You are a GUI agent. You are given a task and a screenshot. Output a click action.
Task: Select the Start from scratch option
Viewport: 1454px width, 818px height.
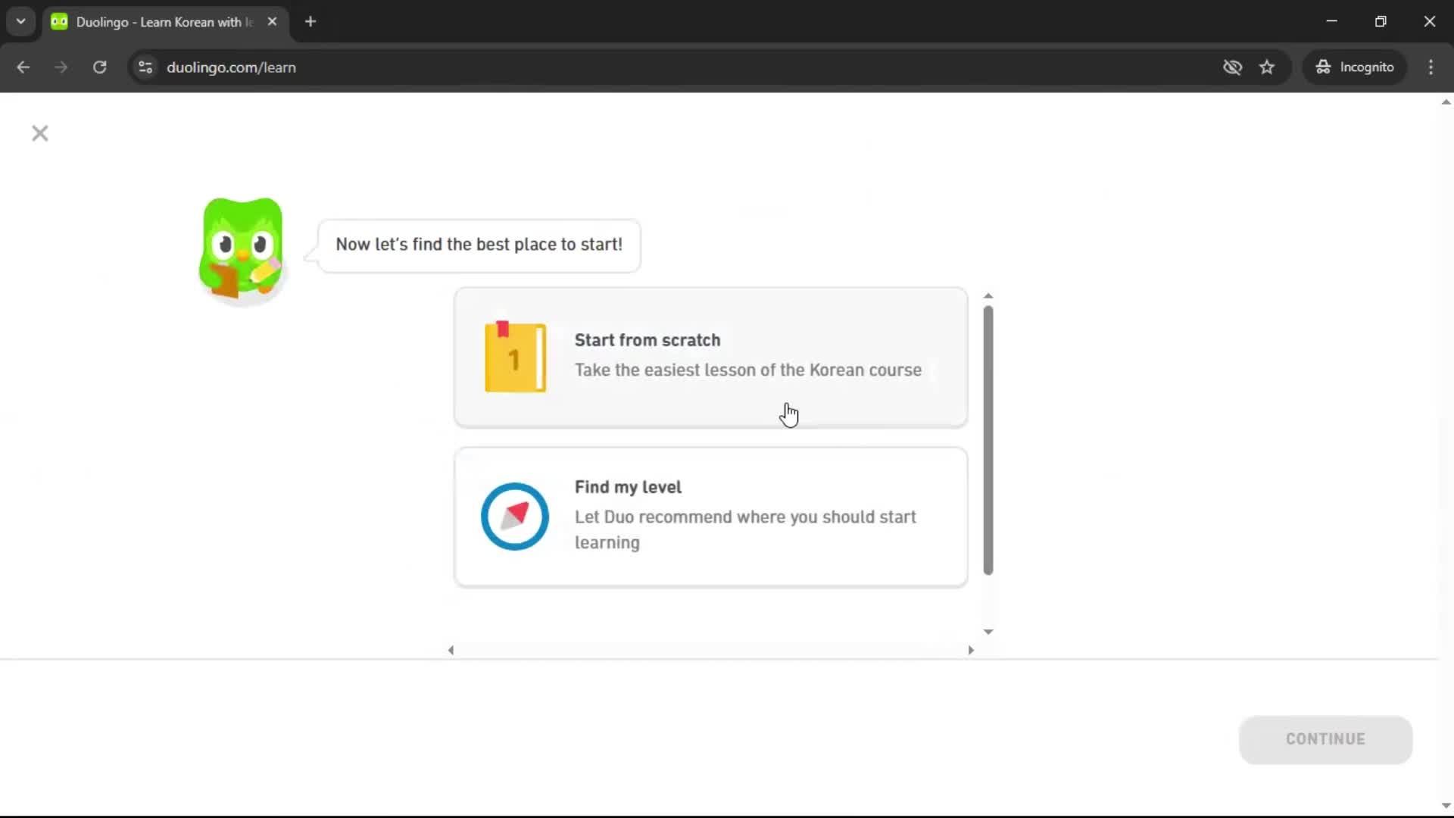[x=710, y=357]
